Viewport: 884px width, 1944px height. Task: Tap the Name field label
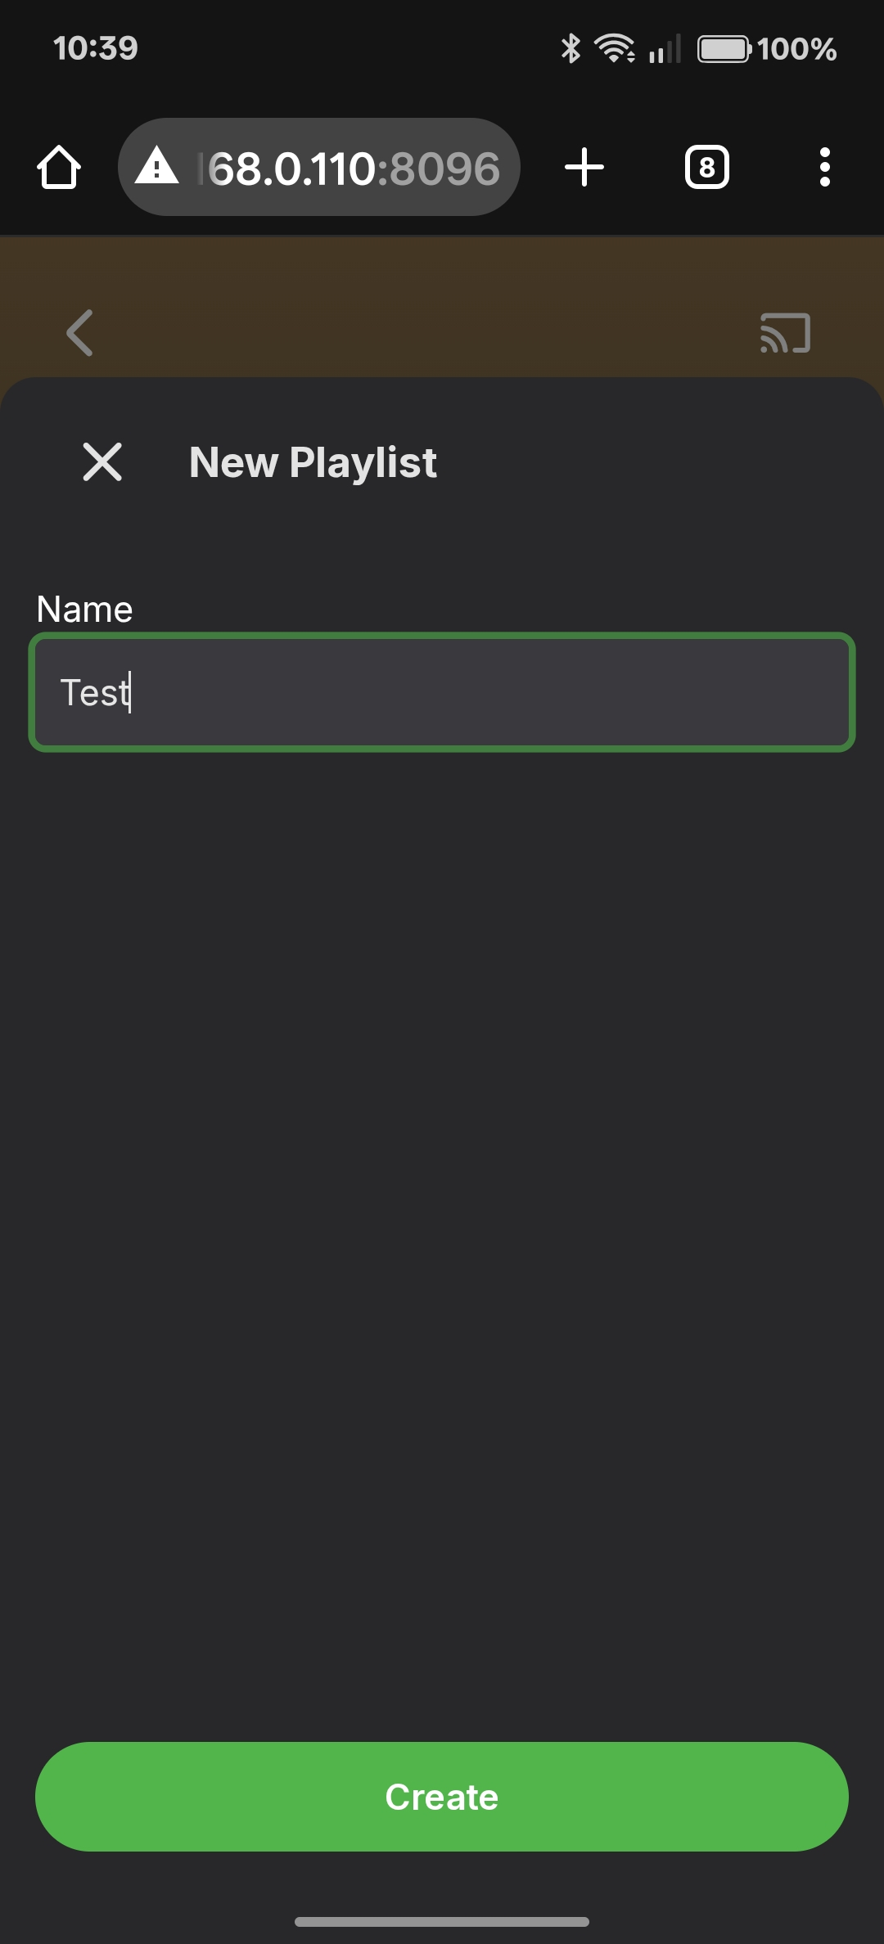[x=84, y=609]
